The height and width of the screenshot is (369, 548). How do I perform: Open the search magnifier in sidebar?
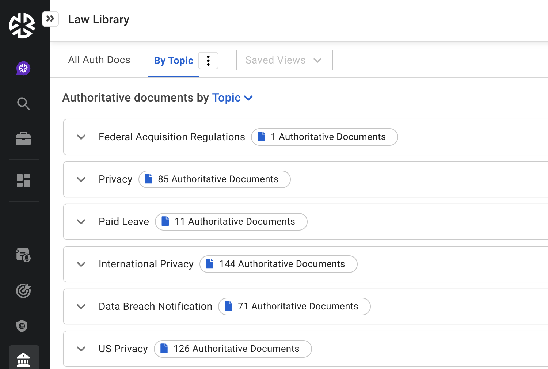point(23,103)
